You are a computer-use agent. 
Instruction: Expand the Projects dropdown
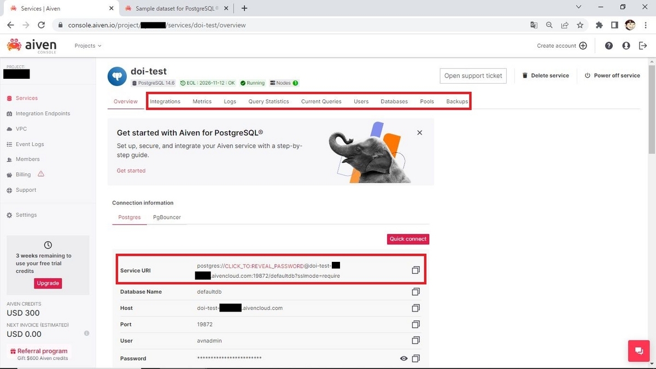pos(88,46)
